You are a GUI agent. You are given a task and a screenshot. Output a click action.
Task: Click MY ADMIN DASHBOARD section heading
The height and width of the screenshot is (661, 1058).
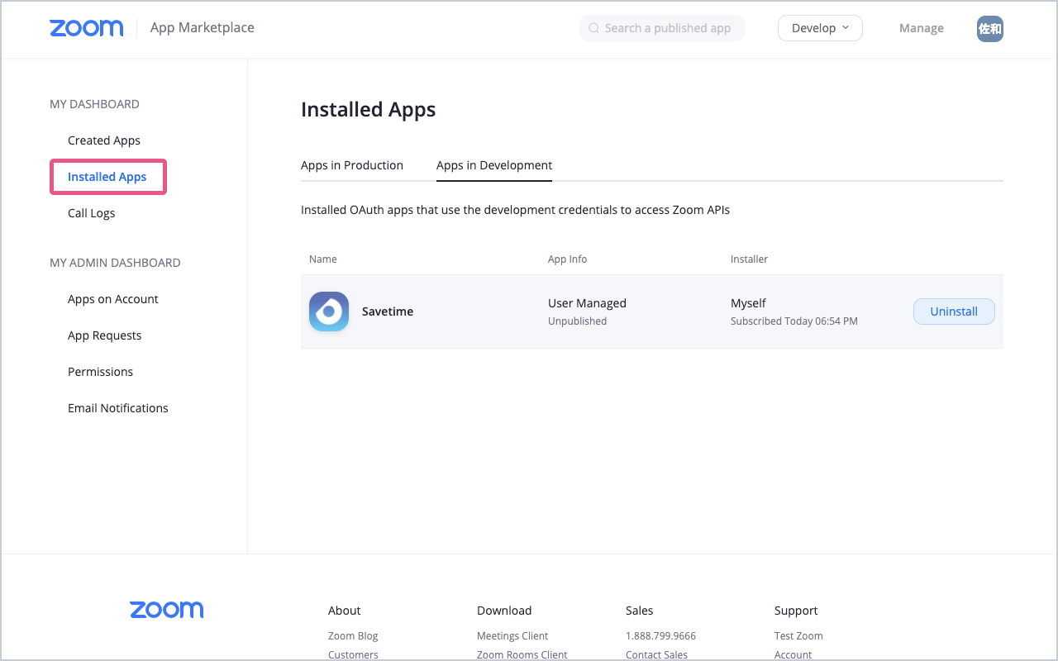click(x=115, y=263)
